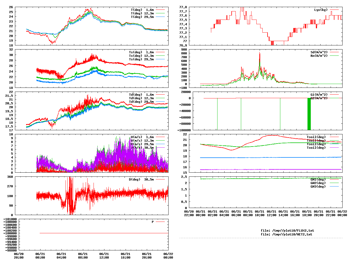Click the red Tsoil(deg) legend line sample

334,137
